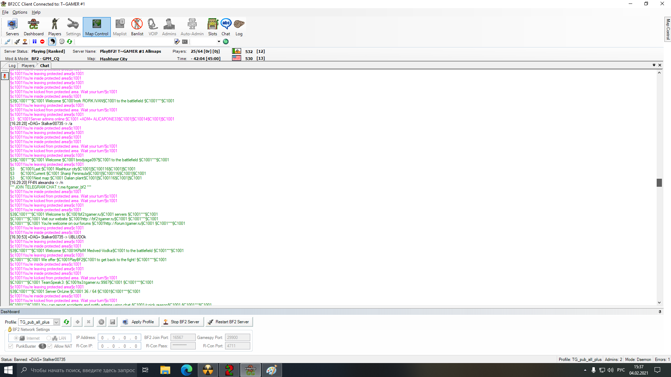Toggle the Allow NAT checkbox
Viewport: 671px width, 377px height.
pyautogui.click(x=50, y=346)
